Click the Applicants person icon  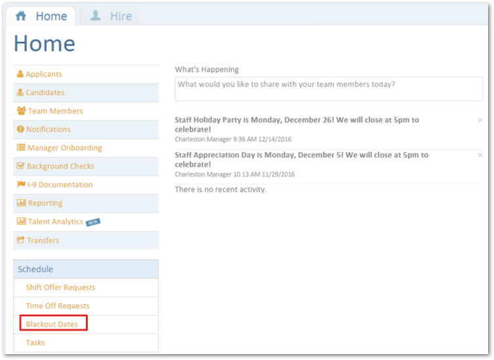20,74
